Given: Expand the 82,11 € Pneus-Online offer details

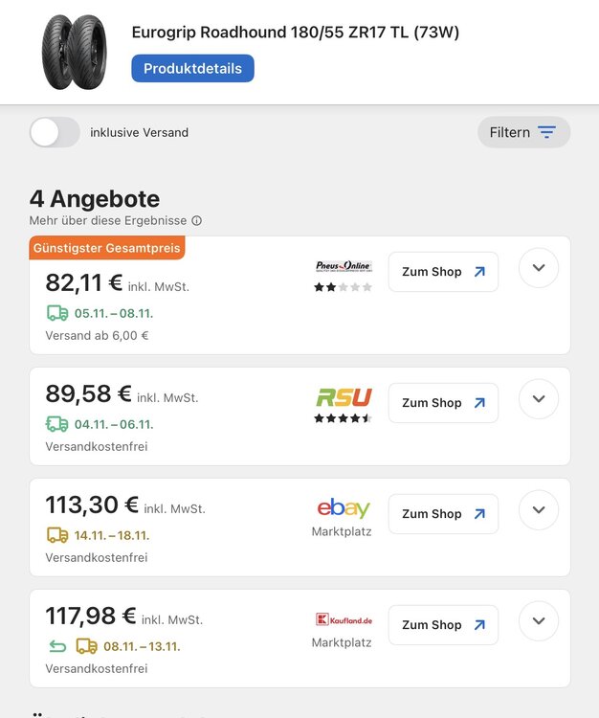Looking at the screenshot, I should pos(539,268).
